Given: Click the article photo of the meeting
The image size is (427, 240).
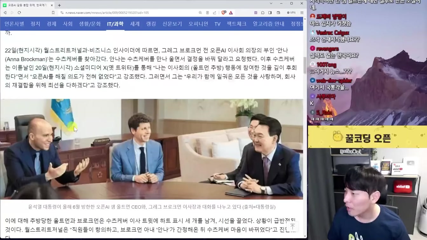Looking at the screenshot, I should coord(152,149).
